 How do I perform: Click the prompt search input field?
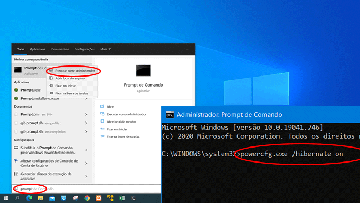tap(86, 189)
